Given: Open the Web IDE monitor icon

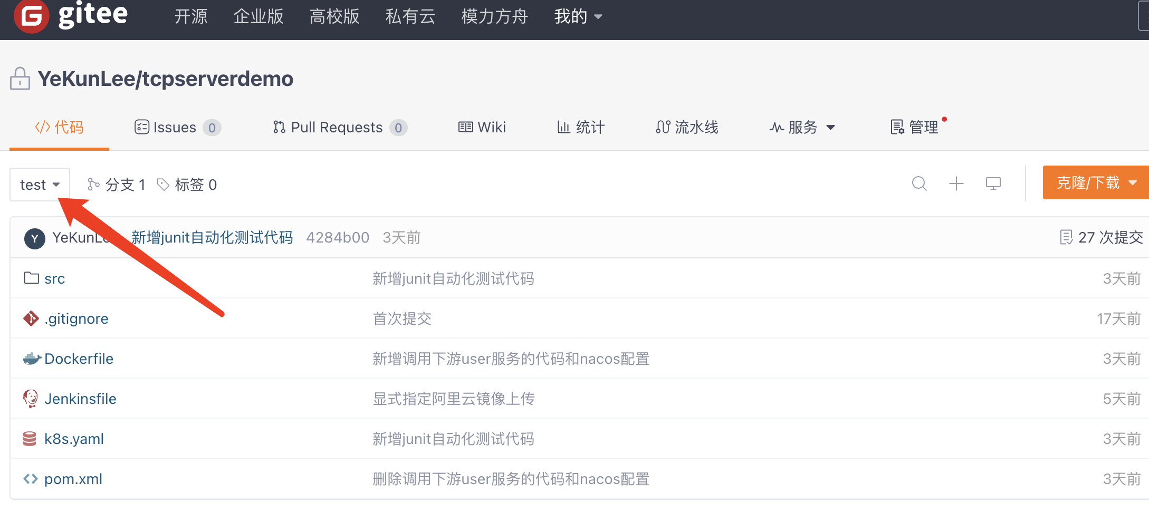Looking at the screenshot, I should [993, 183].
